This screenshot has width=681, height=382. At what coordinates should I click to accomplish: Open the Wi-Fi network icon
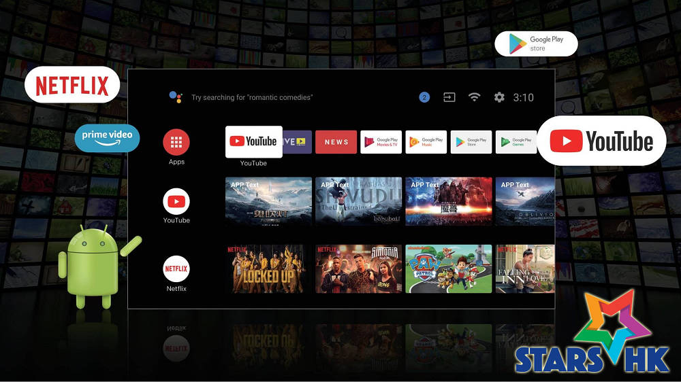474,97
